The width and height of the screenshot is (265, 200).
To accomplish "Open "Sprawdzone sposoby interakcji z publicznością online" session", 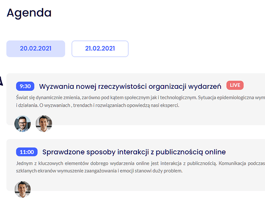I will click(134, 152).
